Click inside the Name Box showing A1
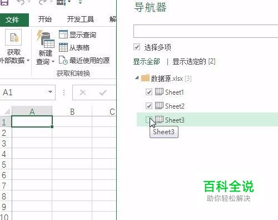This screenshot has width=278, height=220. 23,92
